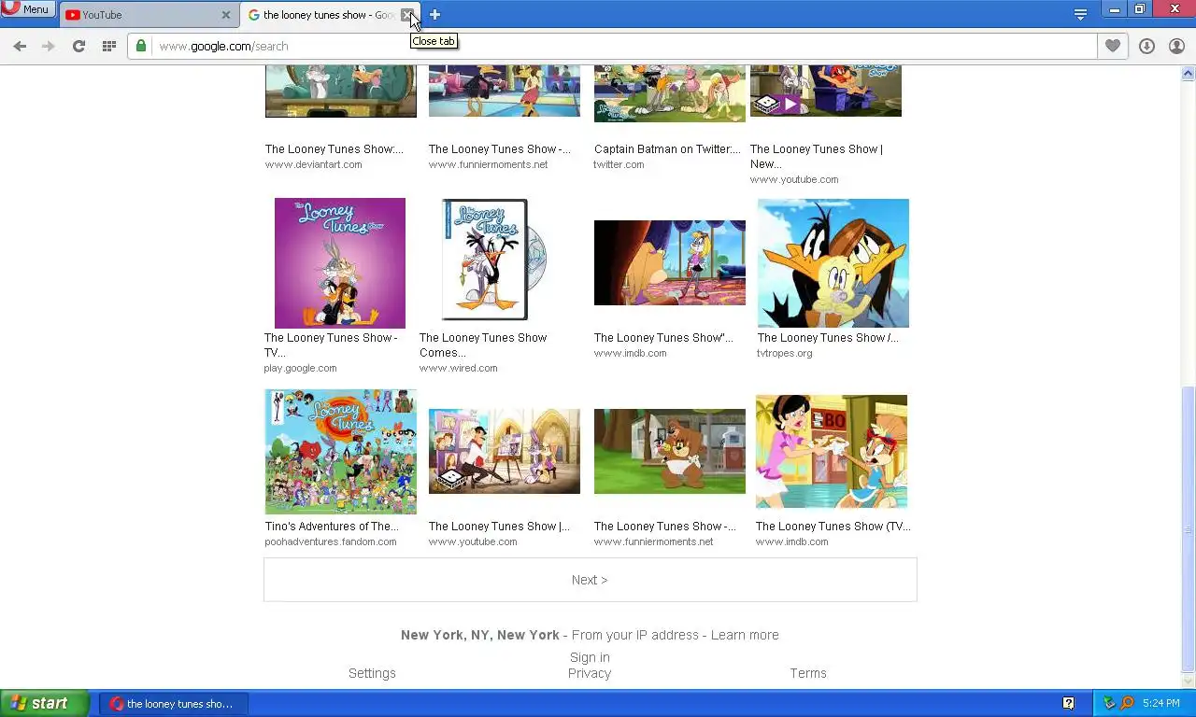Click the Tasmanian Devil dog image

tap(670, 451)
